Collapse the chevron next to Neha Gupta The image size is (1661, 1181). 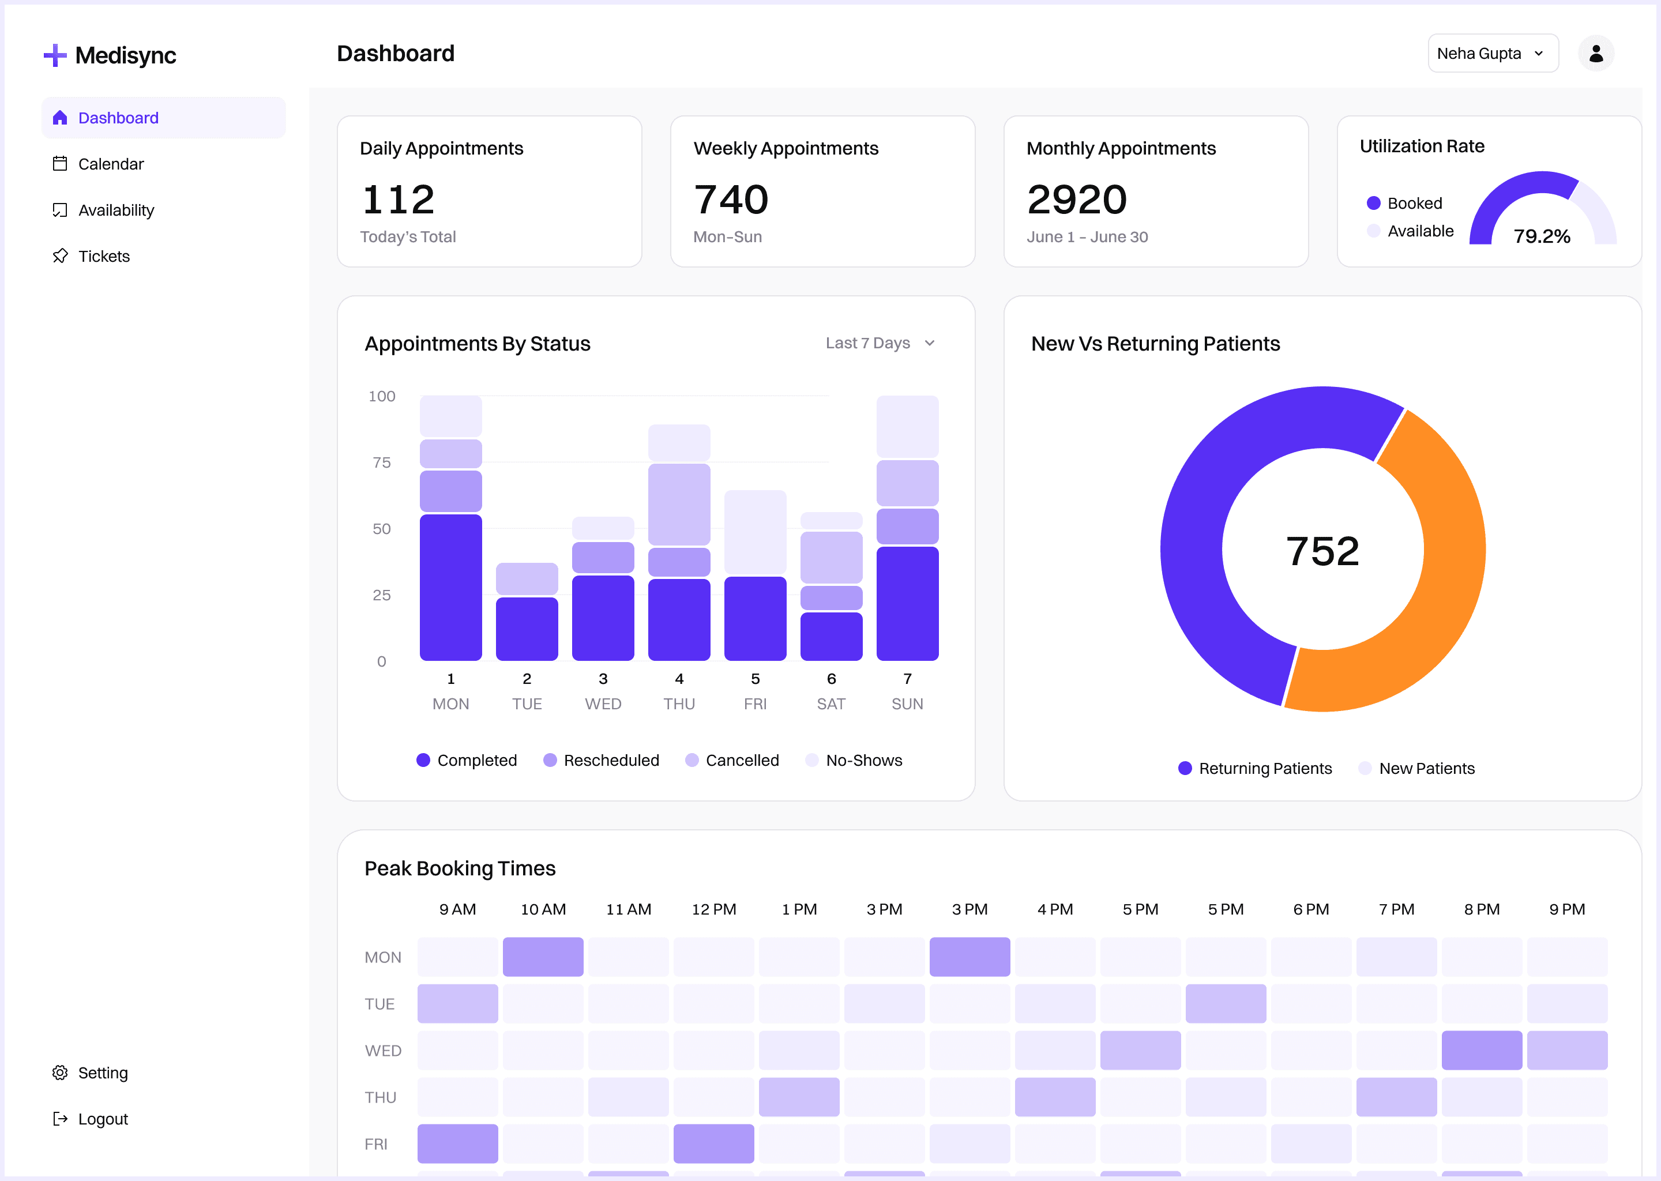[x=1538, y=53]
